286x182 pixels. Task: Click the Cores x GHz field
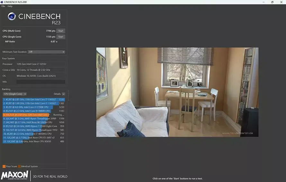click(41, 70)
